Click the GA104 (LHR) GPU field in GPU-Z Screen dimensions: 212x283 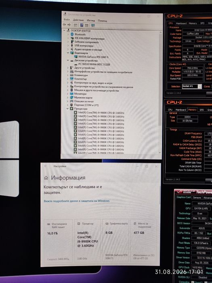tap(201, 209)
